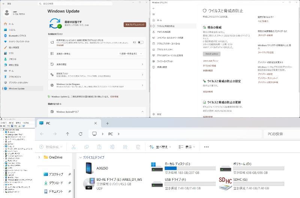Open the 1週間一時停止する pause dropdown
Image resolution: width=300 pixels, height=198 pixels.
[x=131, y=54]
